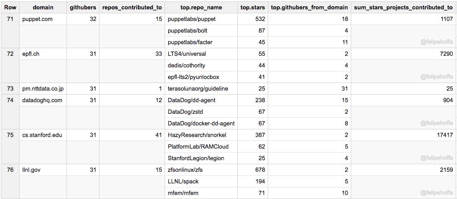
Task: Click the "domain" column header
Action: coord(43,8)
